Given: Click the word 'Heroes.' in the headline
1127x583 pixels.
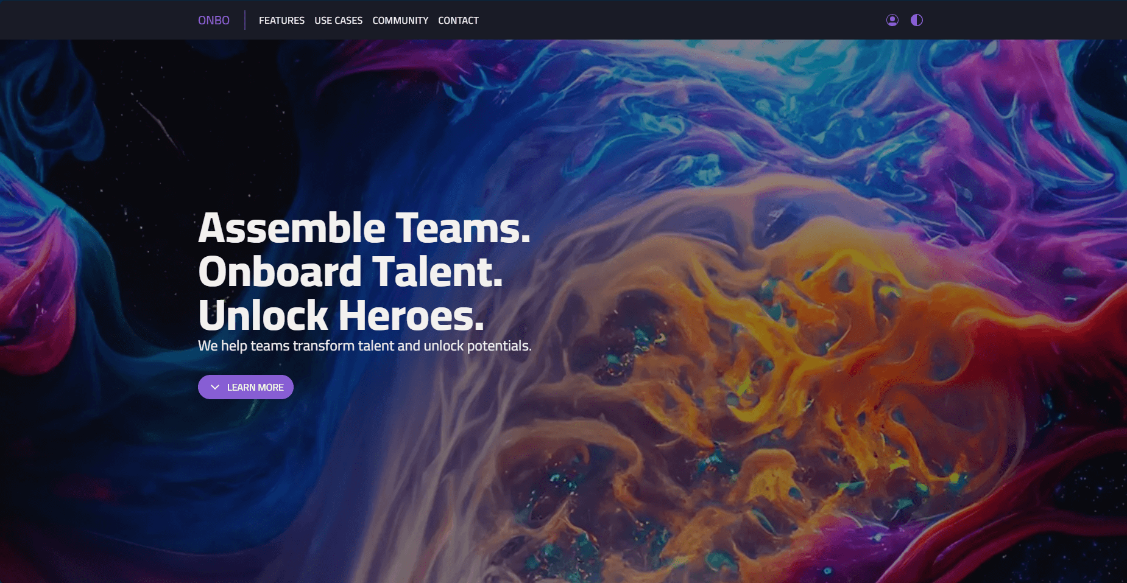Looking at the screenshot, I should pyautogui.click(x=411, y=316).
